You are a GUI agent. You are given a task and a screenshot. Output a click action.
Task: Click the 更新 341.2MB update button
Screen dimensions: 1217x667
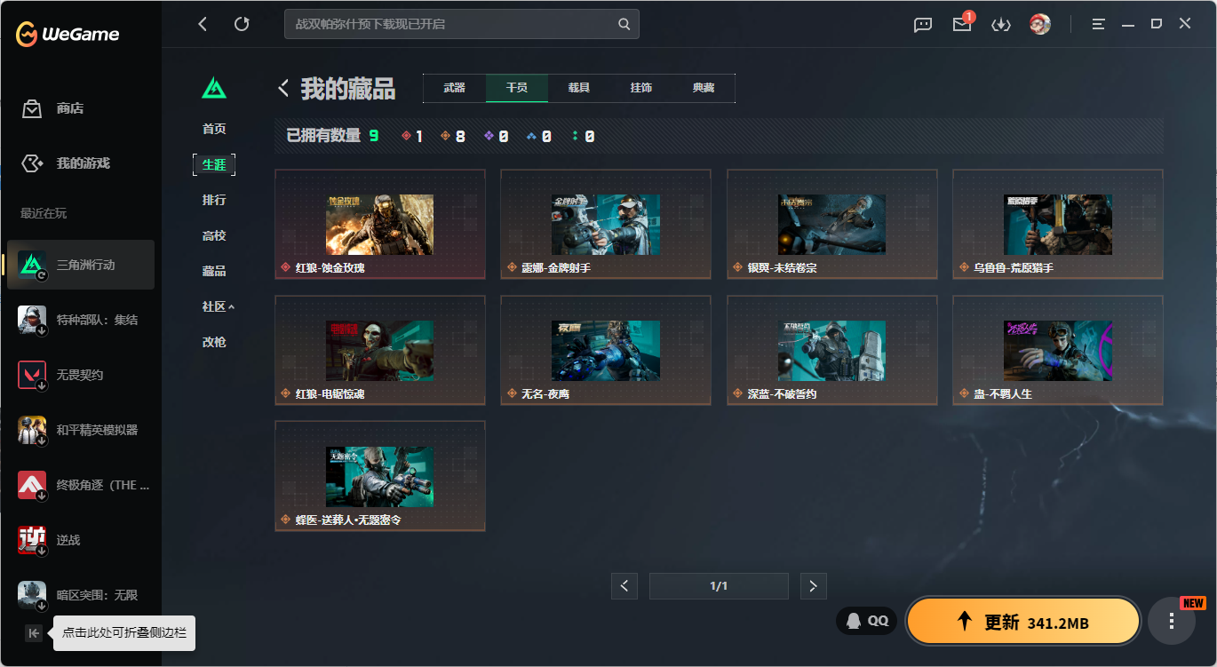(1023, 622)
